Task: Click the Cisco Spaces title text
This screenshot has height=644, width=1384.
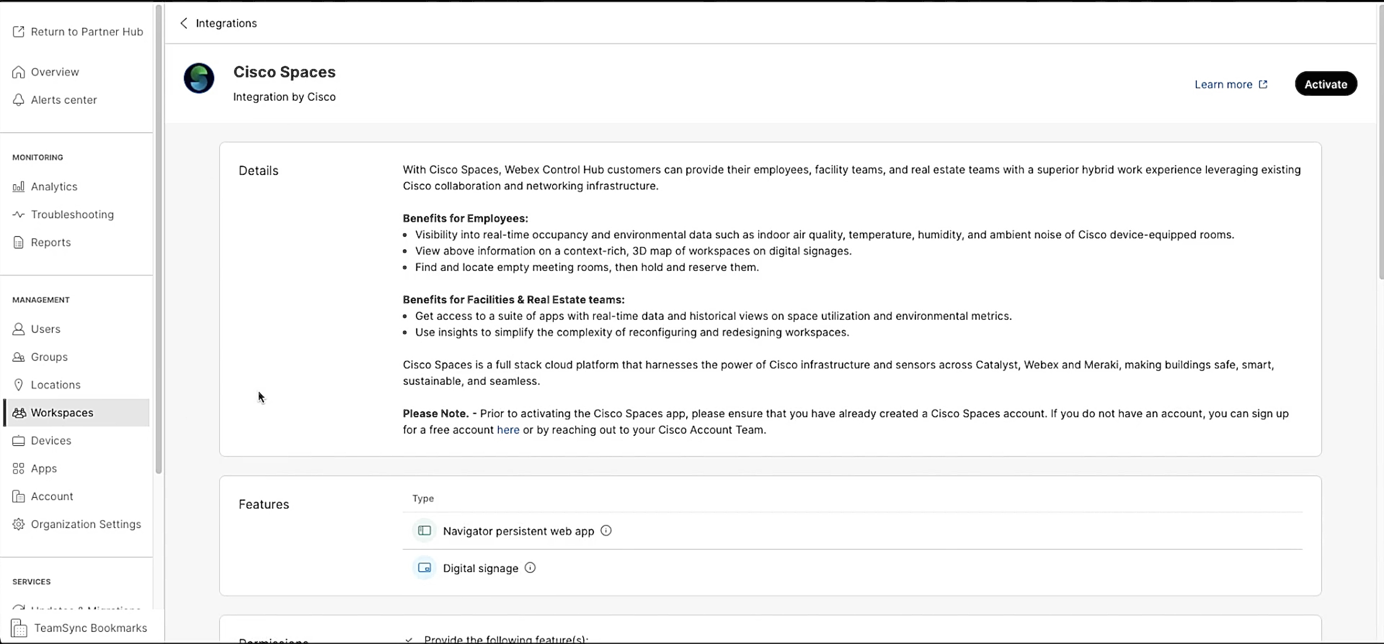Action: (x=284, y=72)
